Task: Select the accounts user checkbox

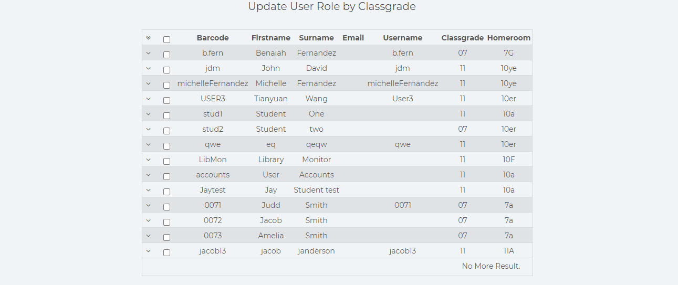Action: coord(167,176)
